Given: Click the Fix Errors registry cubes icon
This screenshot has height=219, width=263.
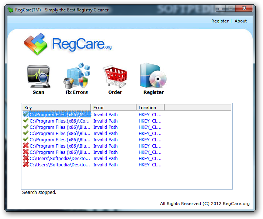Looking at the screenshot, I should pyautogui.click(x=77, y=76).
